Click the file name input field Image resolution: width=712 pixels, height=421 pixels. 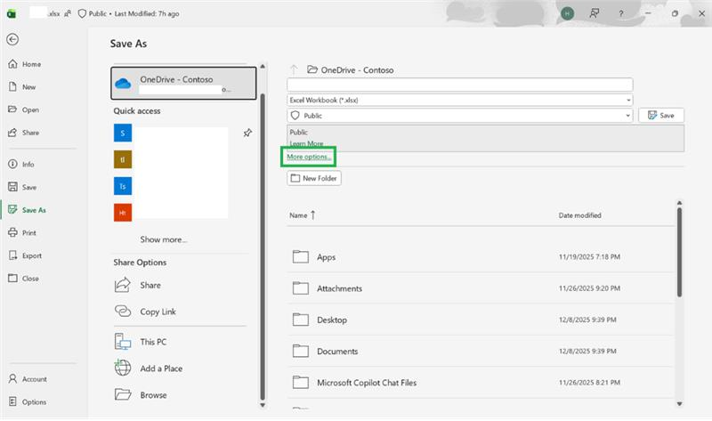459,85
